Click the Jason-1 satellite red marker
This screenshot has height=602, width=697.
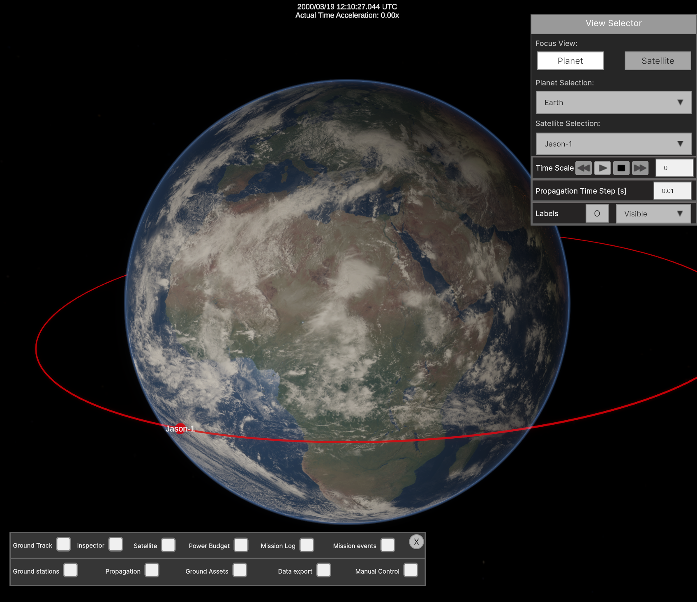(x=180, y=428)
